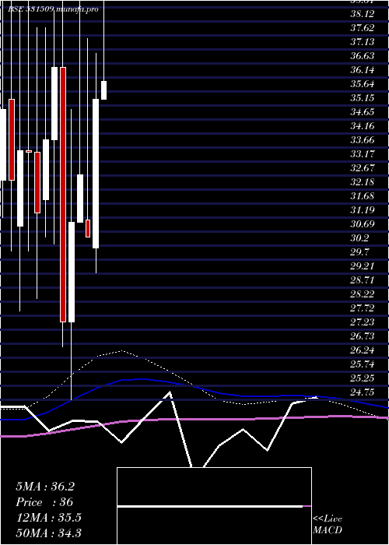The height and width of the screenshot is (545, 389).
Task: Select the 32.67 axis value
Action: point(363,168)
